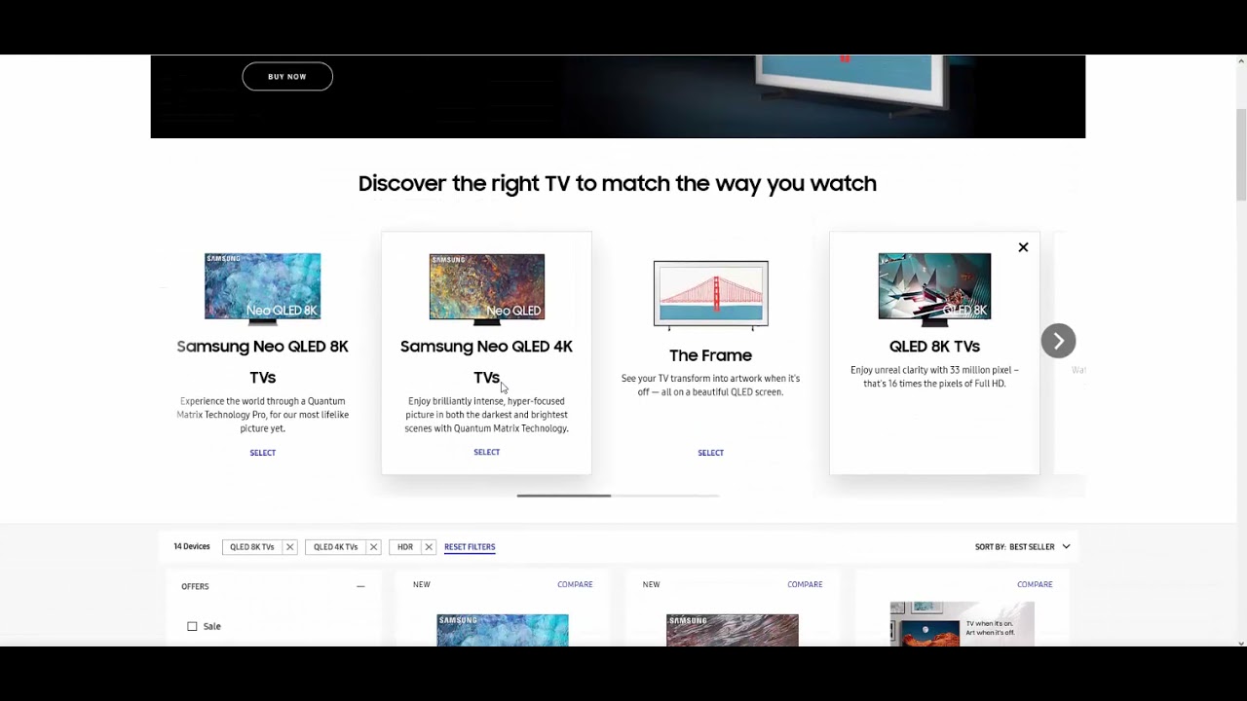Remove the QLED 4K TVs filter chip
The image size is (1247, 701).
click(x=373, y=547)
